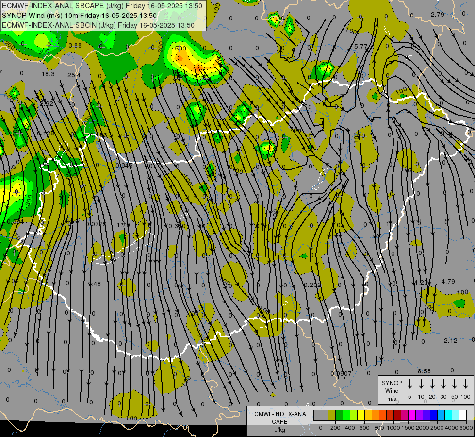This screenshot has width=475, height=437.
Task: Click the SBCAPE title line
Action: 102,6
